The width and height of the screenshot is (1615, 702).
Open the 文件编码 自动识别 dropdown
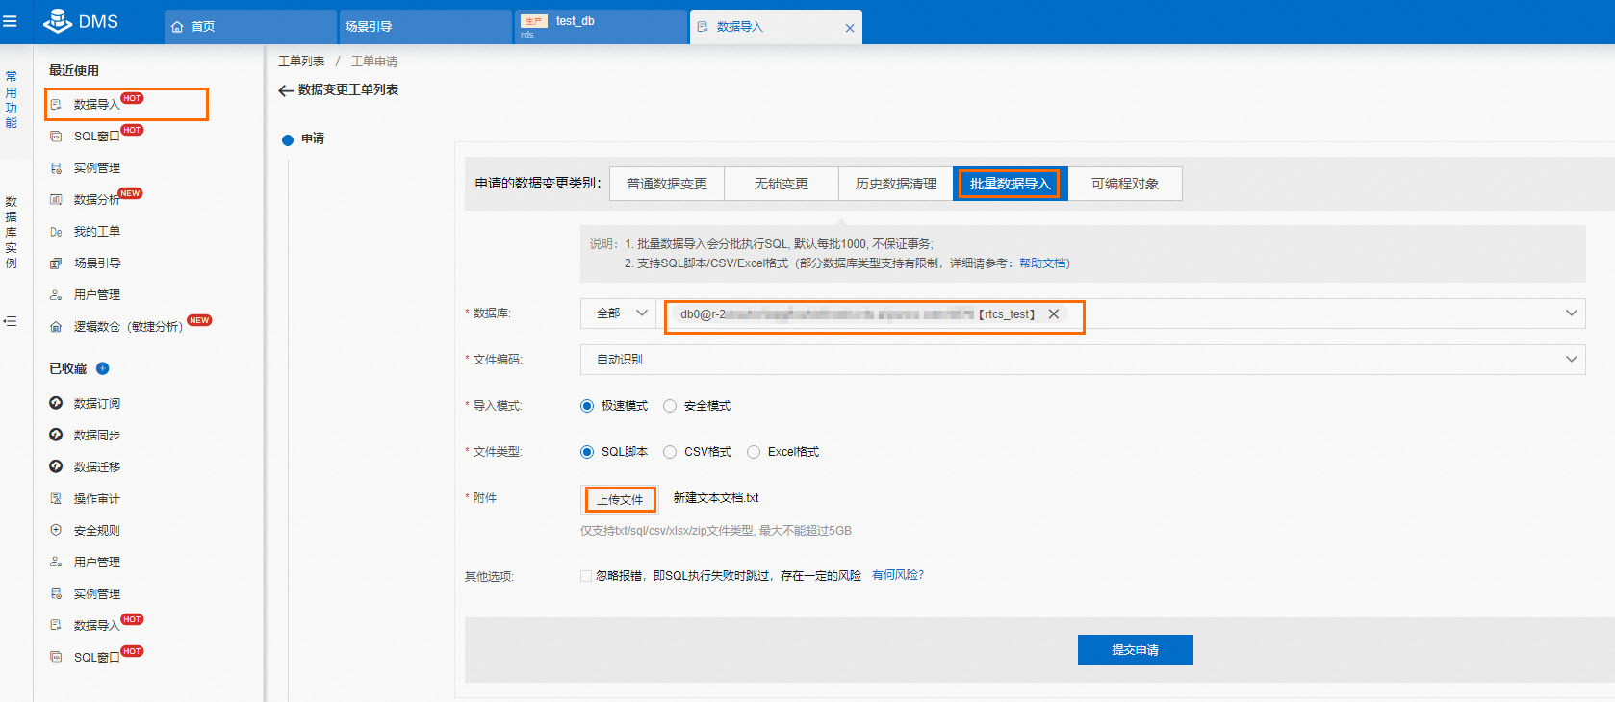(1083, 360)
